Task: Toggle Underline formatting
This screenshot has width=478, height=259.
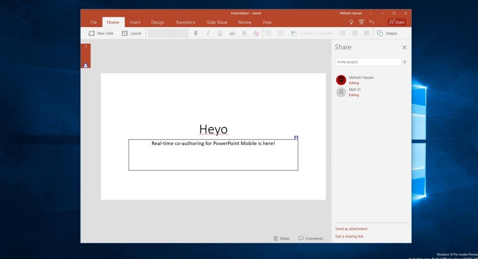Action: tap(220, 33)
